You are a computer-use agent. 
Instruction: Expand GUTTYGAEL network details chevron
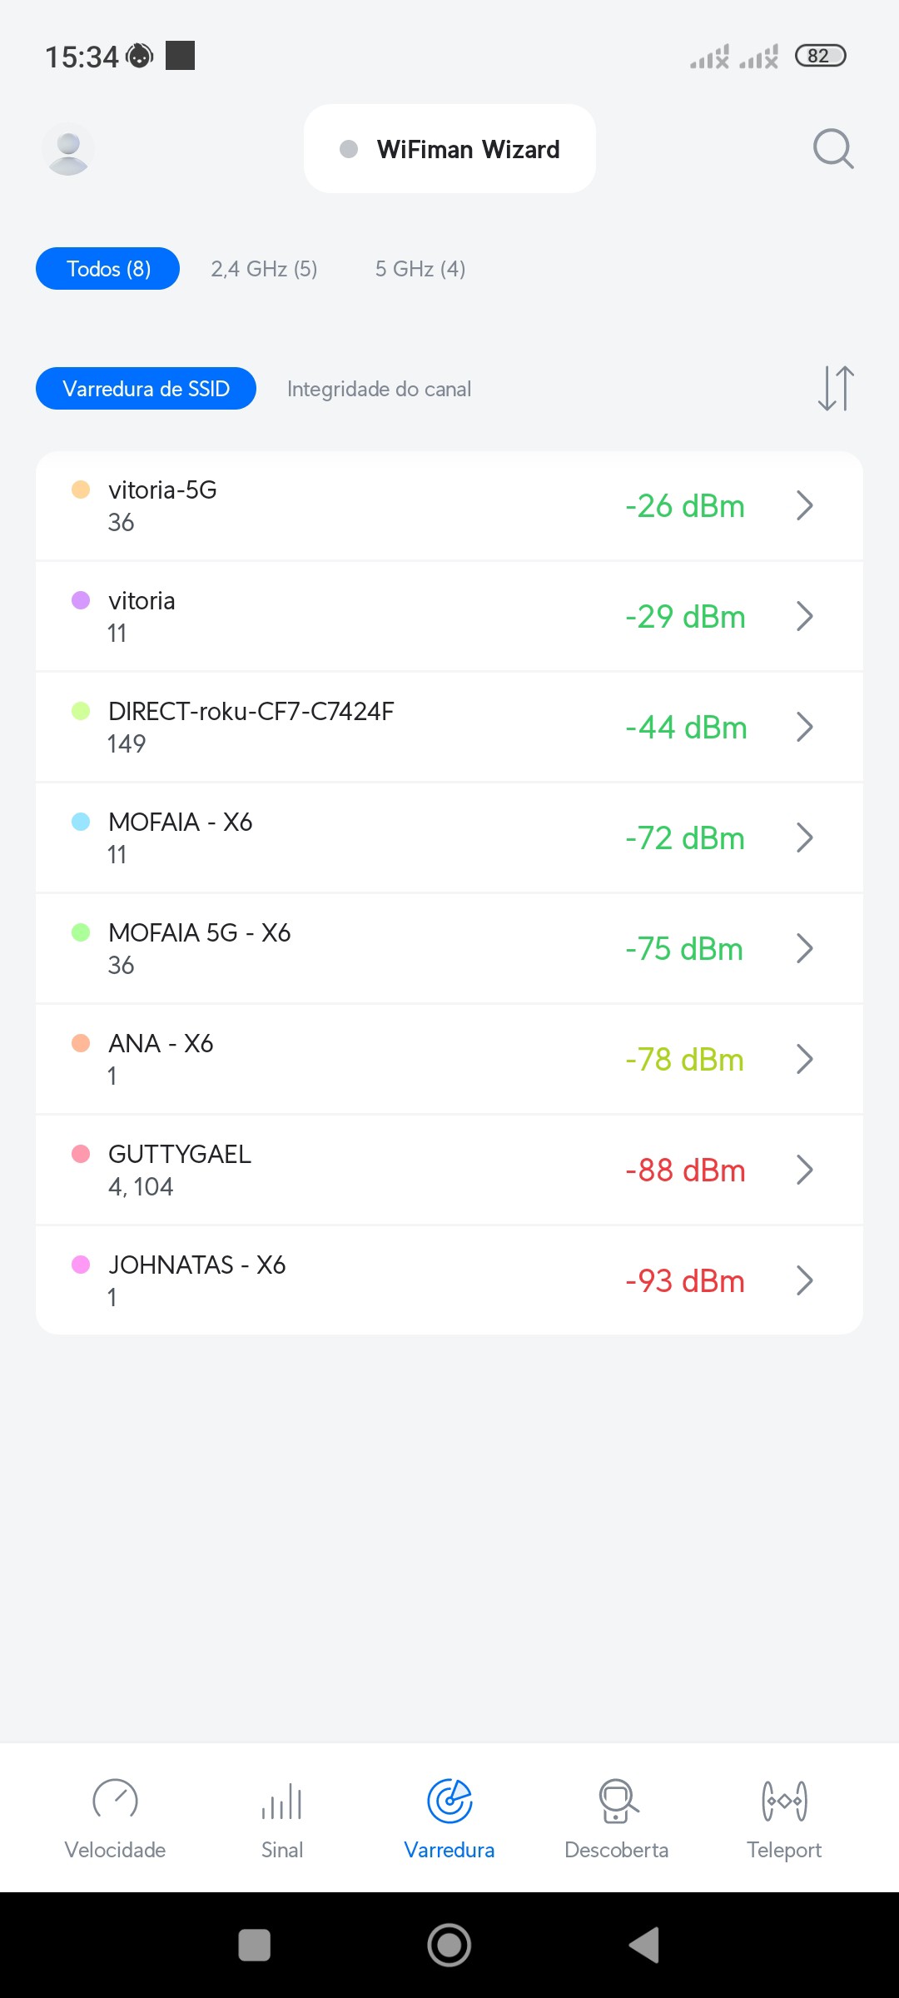click(804, 1170)
